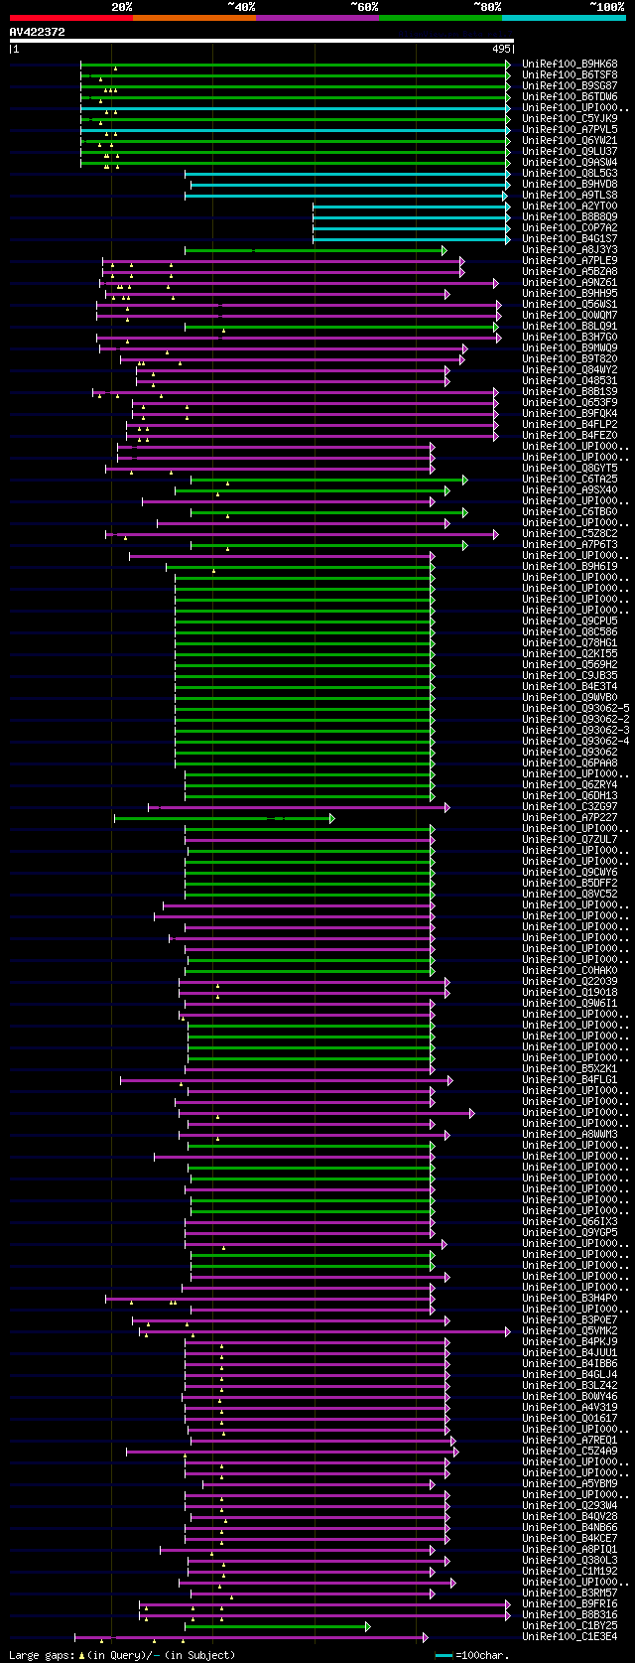Image resolution: width=635 pixels, height=1663 pixels.
Task: Click the UniRef100_Q93062-4 label
Action: (575, 742)
